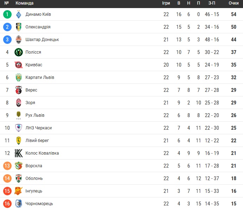Open the Інгулець orange emblem

click(x=19, y=191)
